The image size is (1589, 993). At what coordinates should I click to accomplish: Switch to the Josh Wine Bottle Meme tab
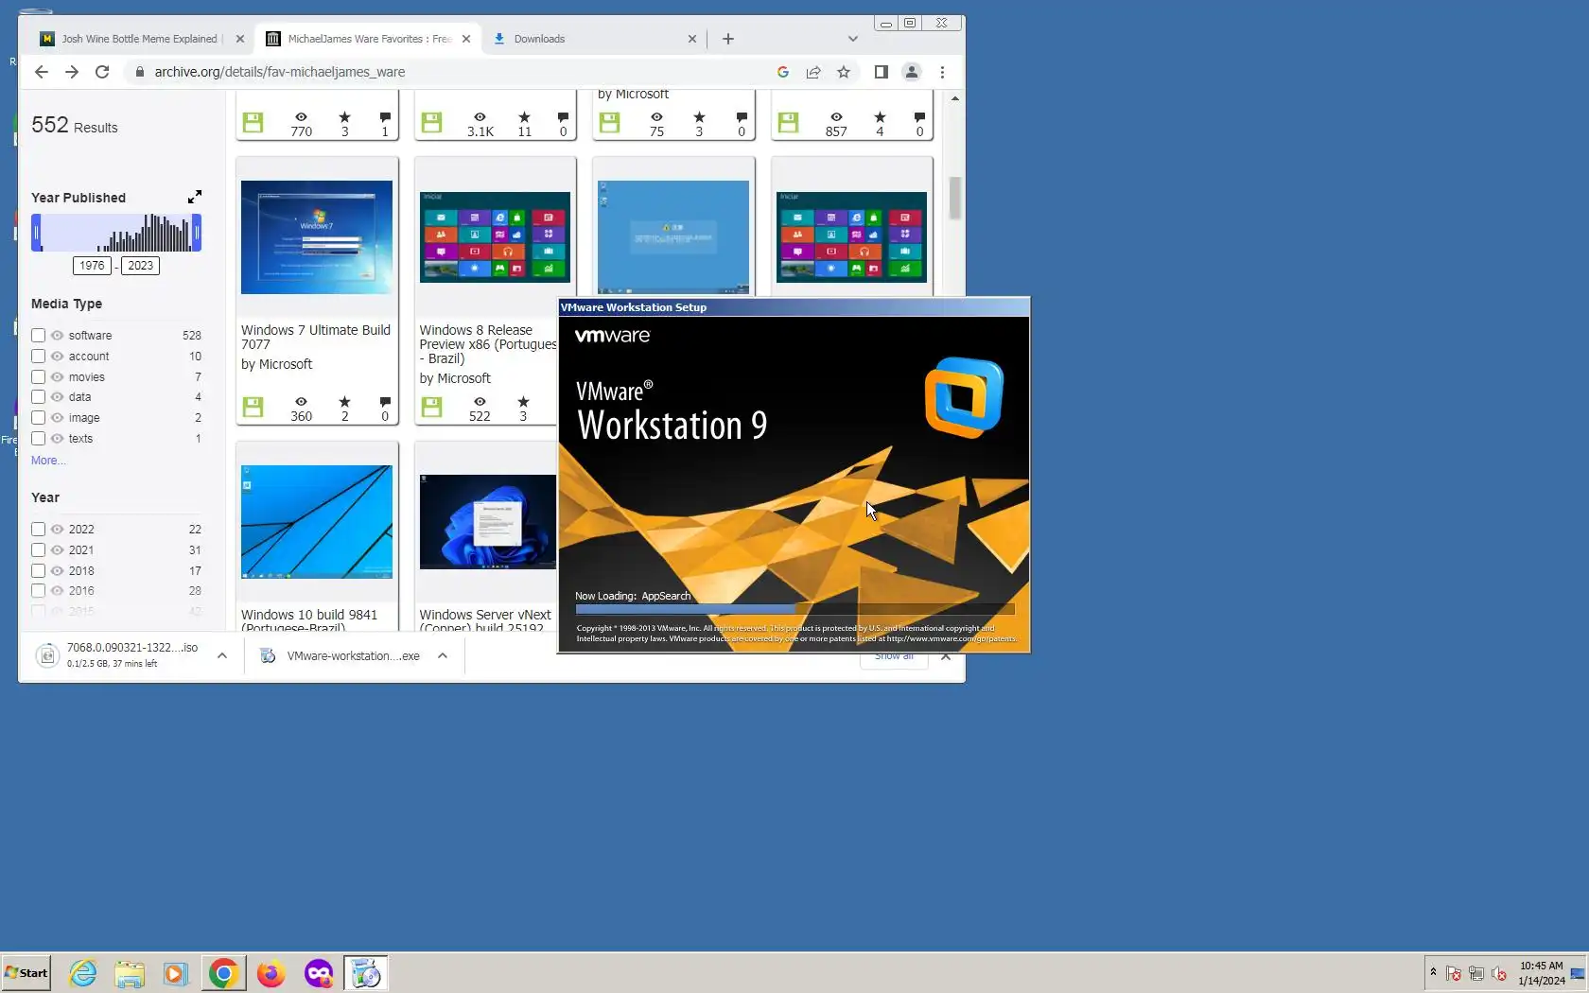[139, 39]
